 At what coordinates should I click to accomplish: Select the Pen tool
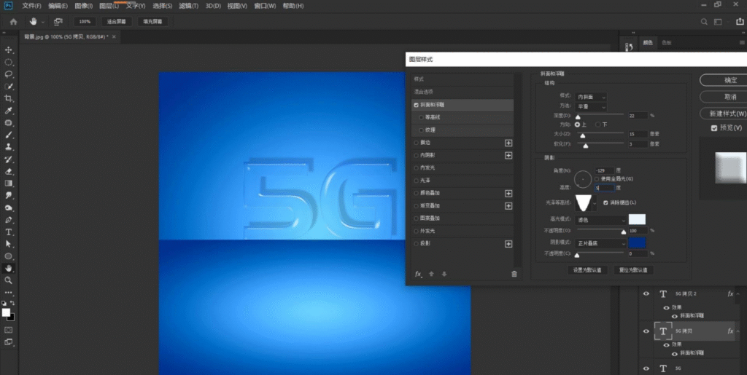pyautogui.click(x=9, y=220)
